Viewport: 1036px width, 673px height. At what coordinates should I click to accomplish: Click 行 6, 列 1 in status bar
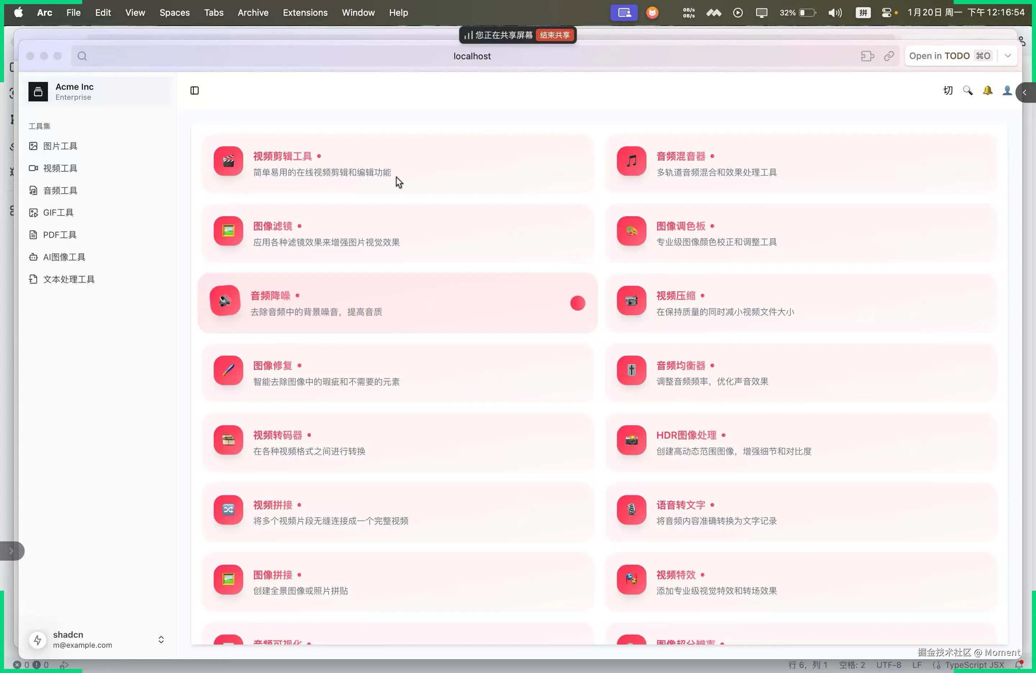(808, 665)
